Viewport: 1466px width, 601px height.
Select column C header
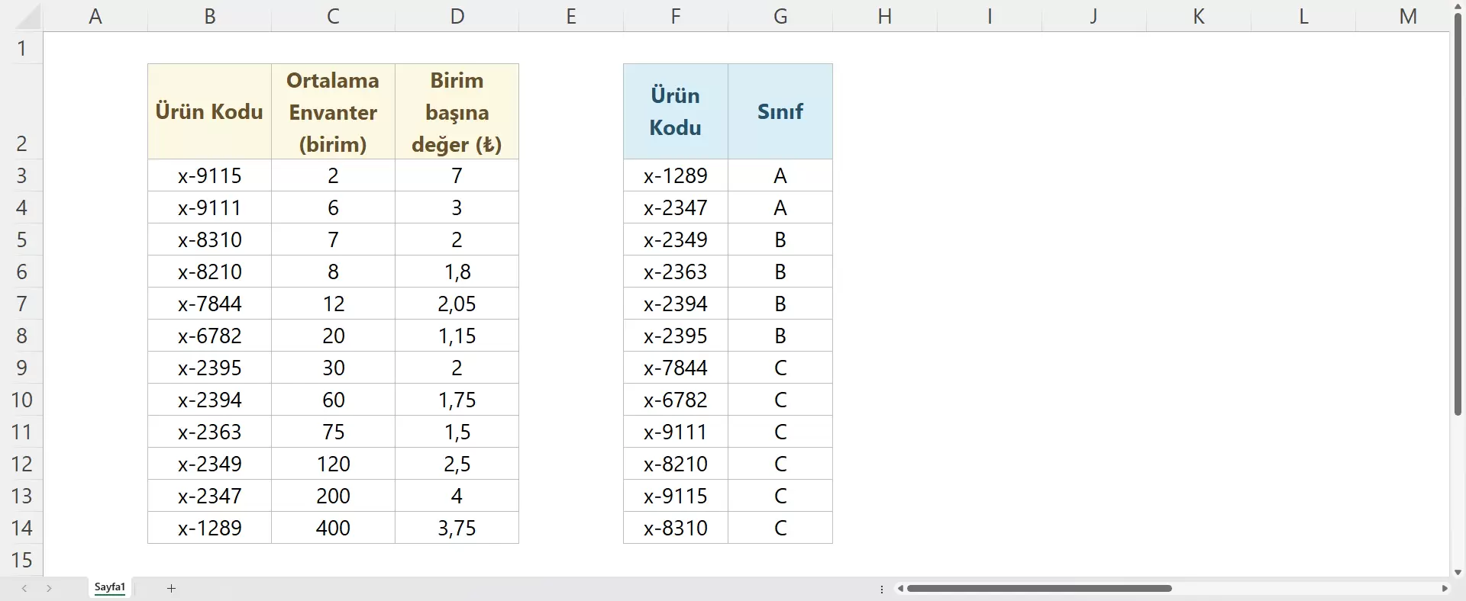click(x=333, y=16)
